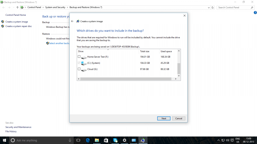Click System and Security in the breadcrumb
This screenshot has height=144, width=257.
tap(55, 7)
